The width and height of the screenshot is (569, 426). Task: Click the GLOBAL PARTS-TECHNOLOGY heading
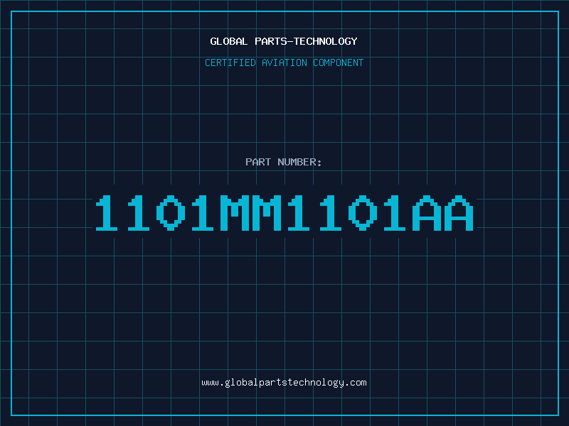(x=284, y=41)
